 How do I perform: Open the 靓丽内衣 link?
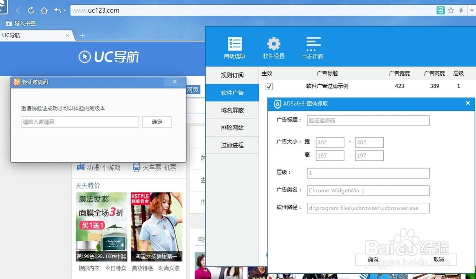tap(89, 269)
